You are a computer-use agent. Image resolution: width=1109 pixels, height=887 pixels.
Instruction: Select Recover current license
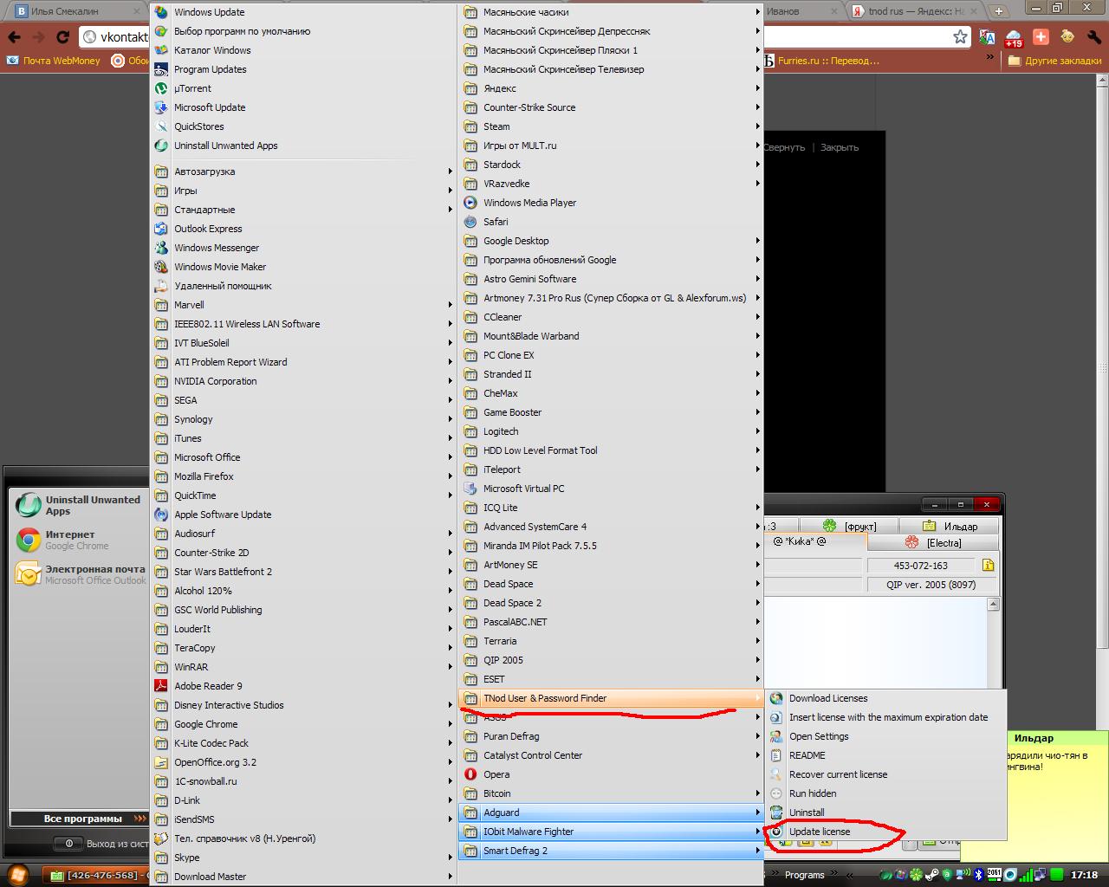coord(885,774)
